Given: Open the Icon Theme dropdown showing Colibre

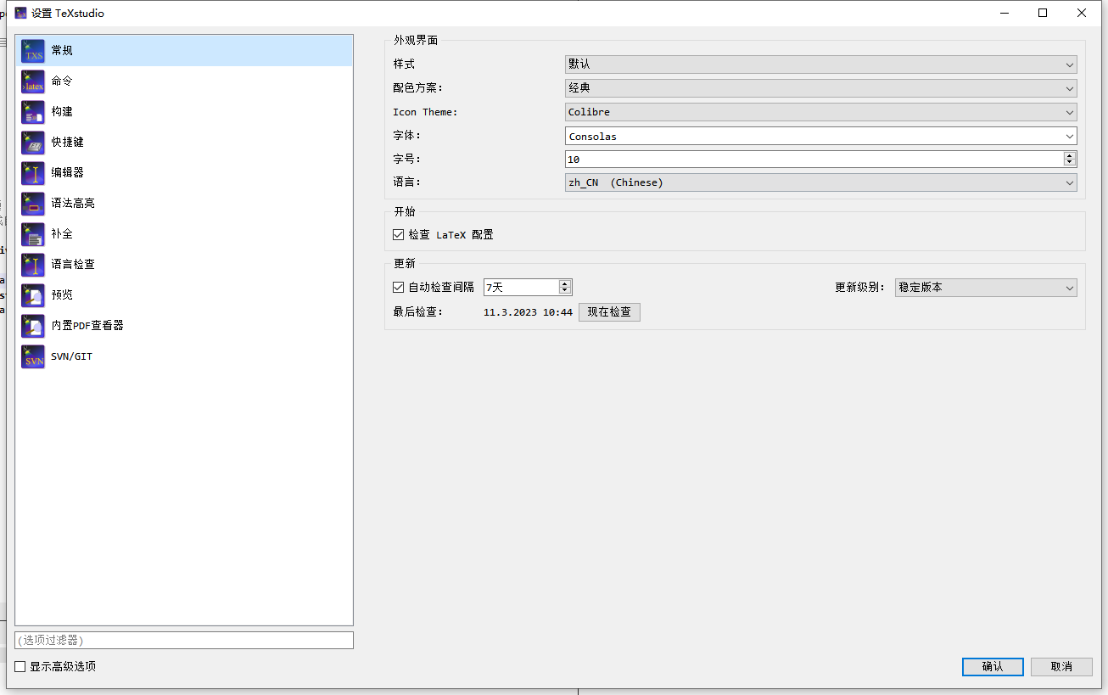Looking at the screenshot, I should [x=820, y=112].
